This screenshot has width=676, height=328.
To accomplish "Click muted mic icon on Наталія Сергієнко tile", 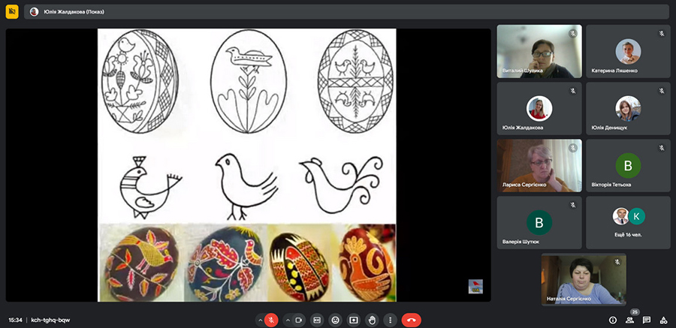I will 617,262.
